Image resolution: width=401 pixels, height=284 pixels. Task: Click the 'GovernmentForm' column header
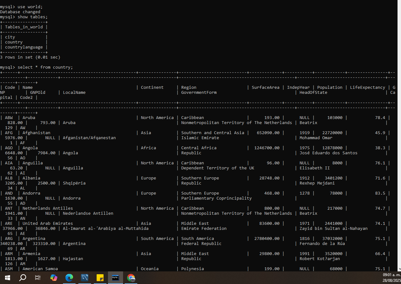point(199,93)
